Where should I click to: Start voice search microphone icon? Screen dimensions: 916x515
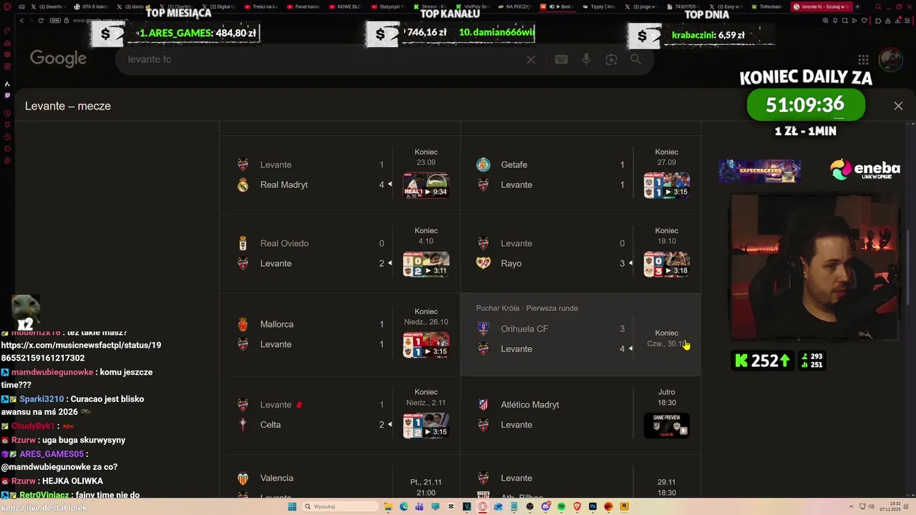(x=586, y=59)
